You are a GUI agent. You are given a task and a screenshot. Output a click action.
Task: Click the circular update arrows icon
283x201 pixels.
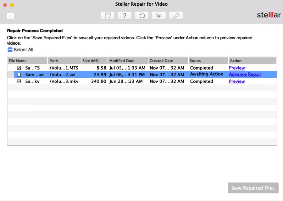pyautogui.click(x=142, y=16)
